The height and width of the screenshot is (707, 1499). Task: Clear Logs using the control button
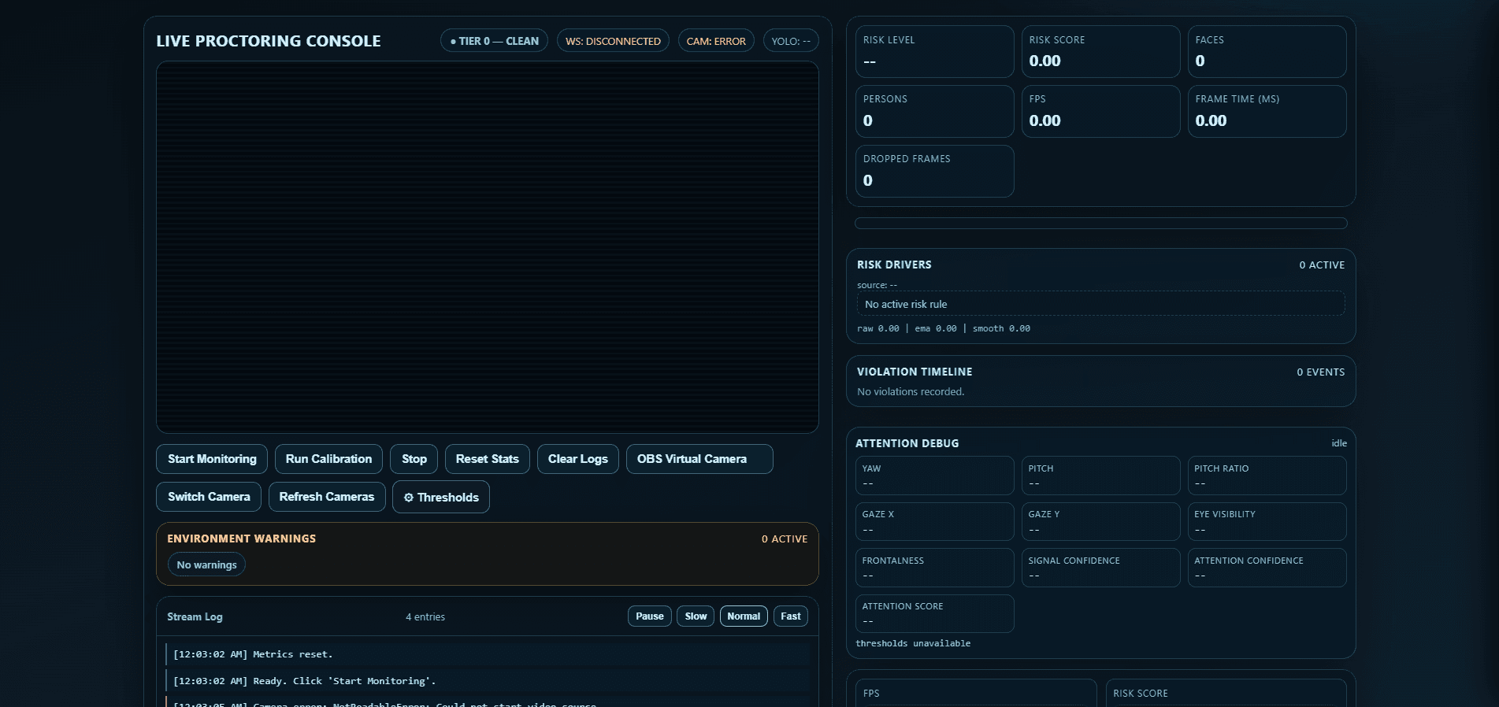click(x=578, y=459)
